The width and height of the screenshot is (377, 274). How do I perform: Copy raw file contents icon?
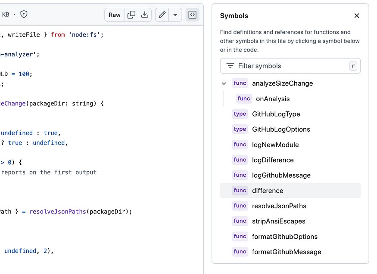click(131, 15)
